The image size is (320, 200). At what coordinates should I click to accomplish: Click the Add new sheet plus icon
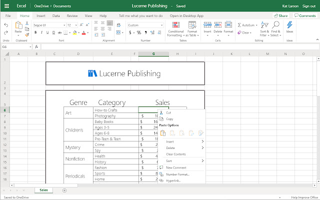[x=64, y=190]
